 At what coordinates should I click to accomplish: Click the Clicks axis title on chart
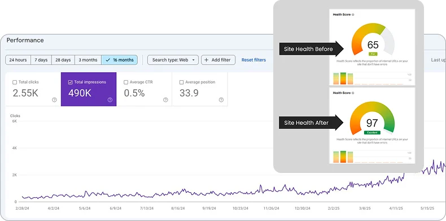15,116
